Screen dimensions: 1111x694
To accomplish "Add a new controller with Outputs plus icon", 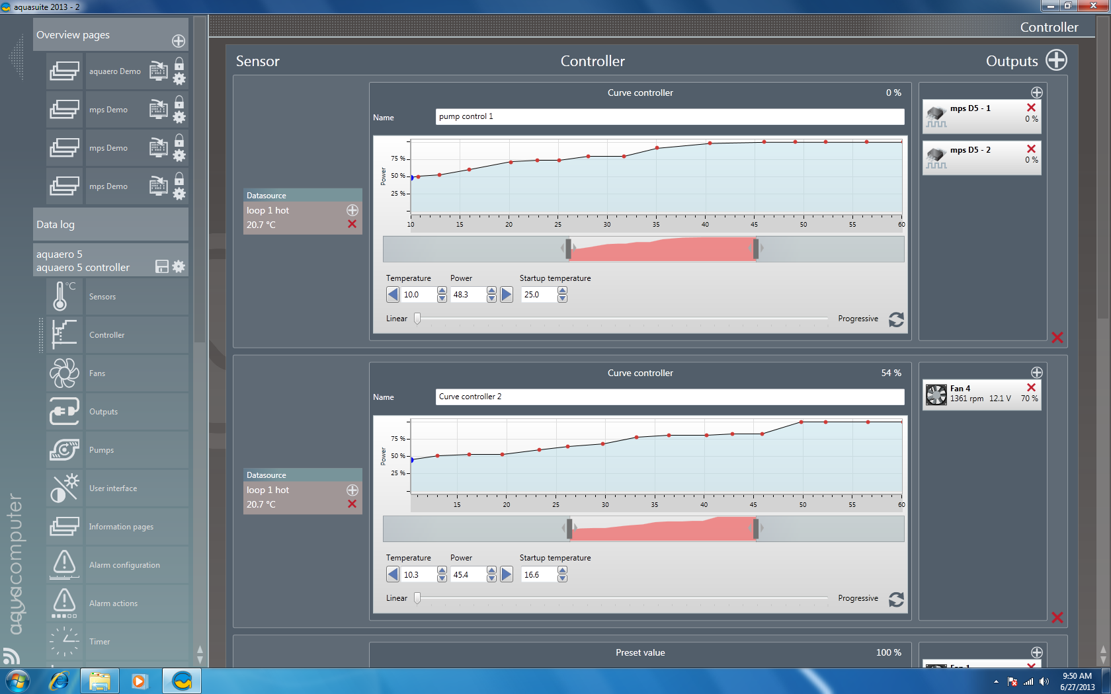I will [1056, 60].
